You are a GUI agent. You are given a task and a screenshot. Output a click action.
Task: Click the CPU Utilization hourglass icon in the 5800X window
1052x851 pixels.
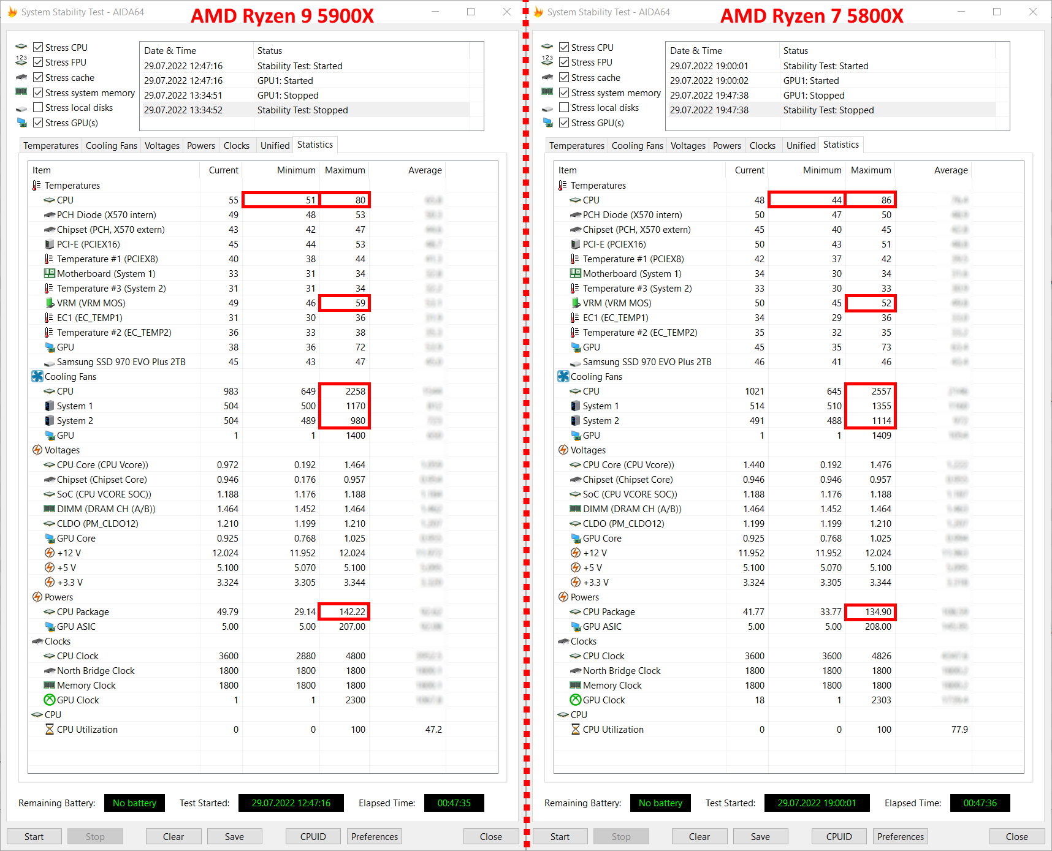576,729
